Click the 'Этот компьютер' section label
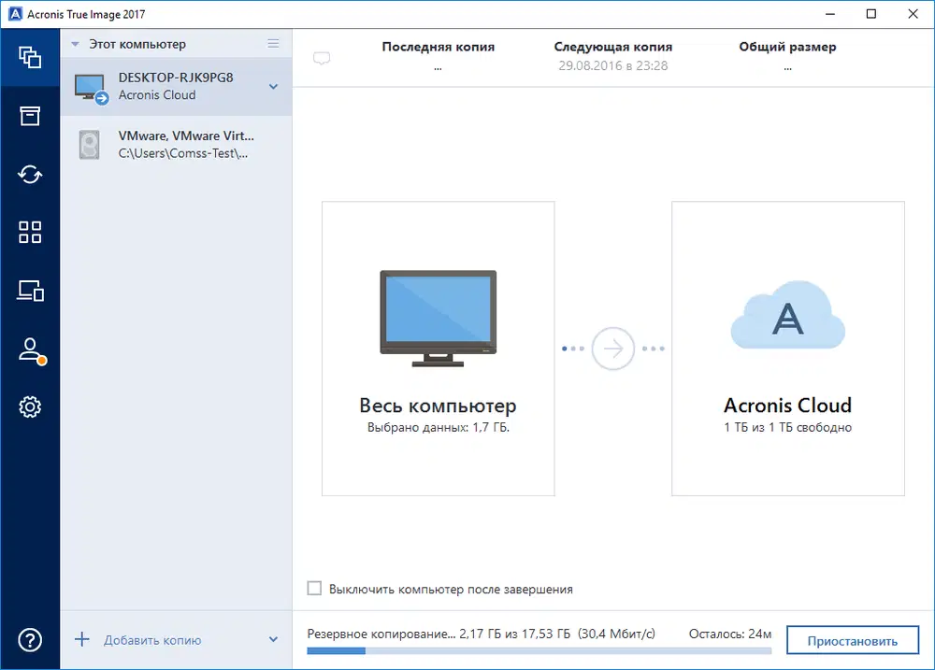The width and height of the screenshot is (935, 670). pos(137,44)
